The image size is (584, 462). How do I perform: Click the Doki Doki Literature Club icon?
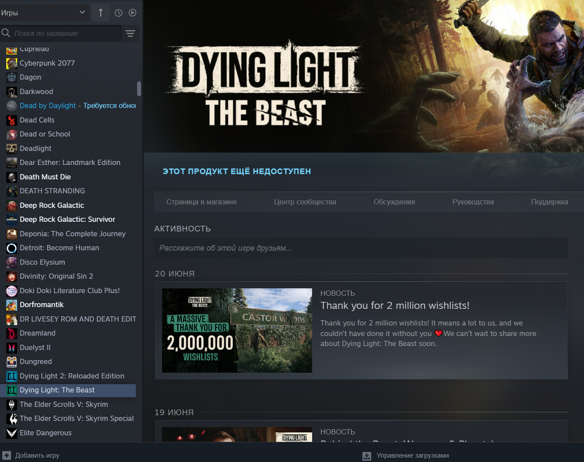pyautogui.click(x=12, y=290)
